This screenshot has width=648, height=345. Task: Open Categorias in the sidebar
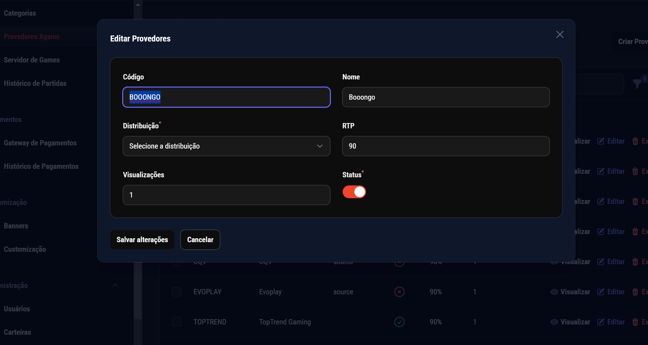coord(20,13)
